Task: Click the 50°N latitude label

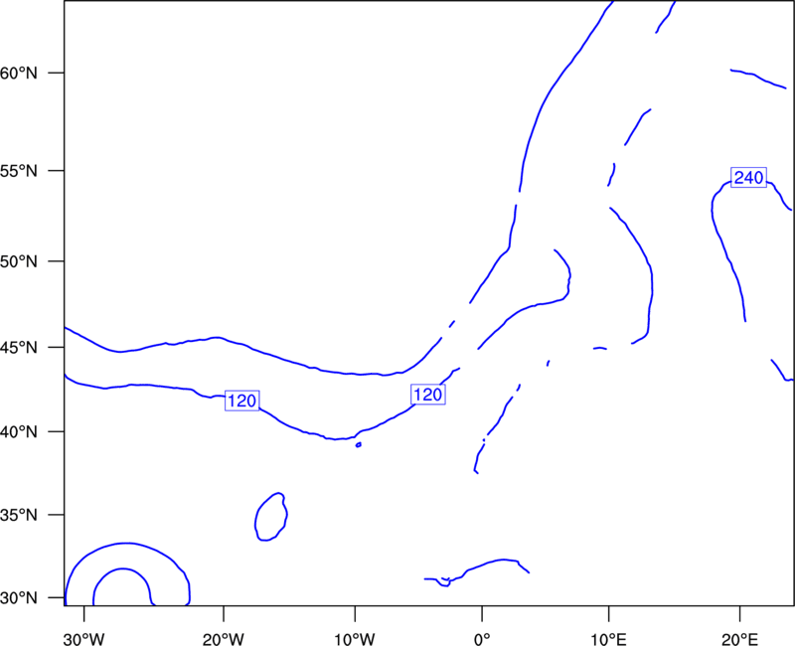Action: (x=19, y=261)
